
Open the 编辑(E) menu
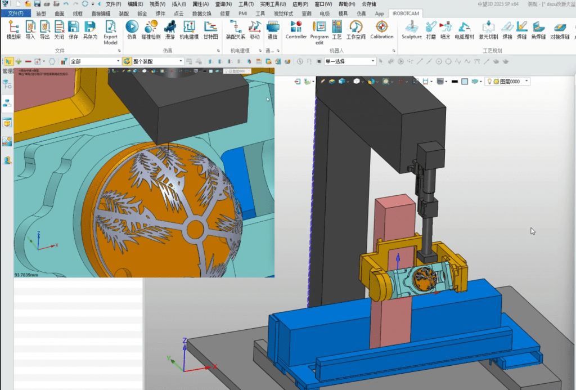pos(136,4)
